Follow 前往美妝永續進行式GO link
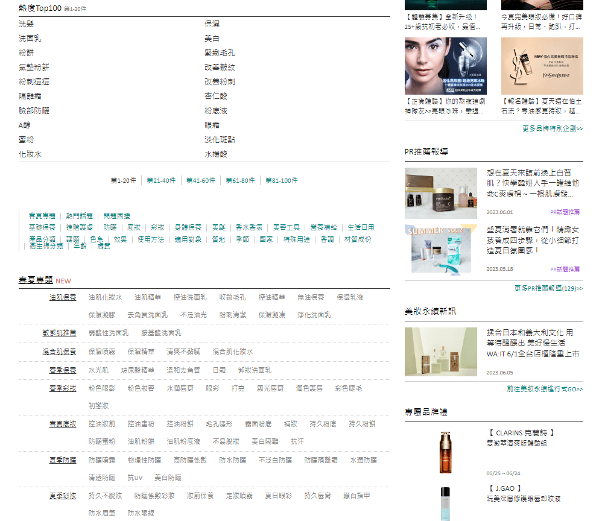This screenshot has height=521, width=602. (x=544, y=389)
